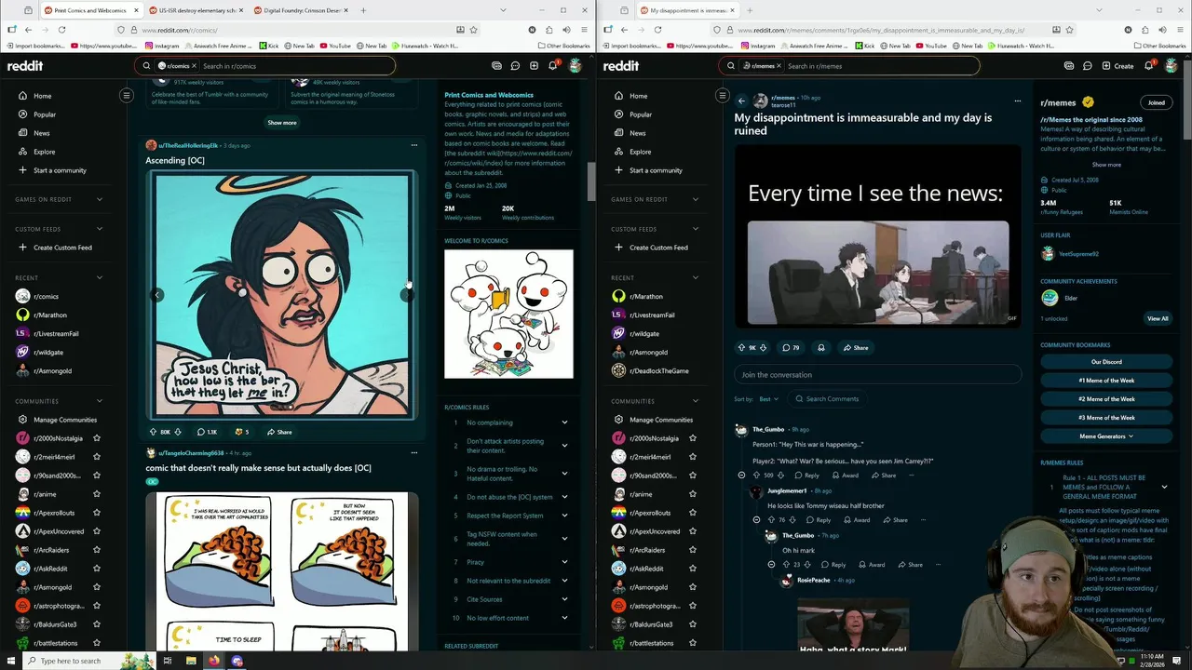Click 'Show more' under the r/comics related communities
Image resolution: width=1192 pixels, height=670 pixels.
point(282,123)
